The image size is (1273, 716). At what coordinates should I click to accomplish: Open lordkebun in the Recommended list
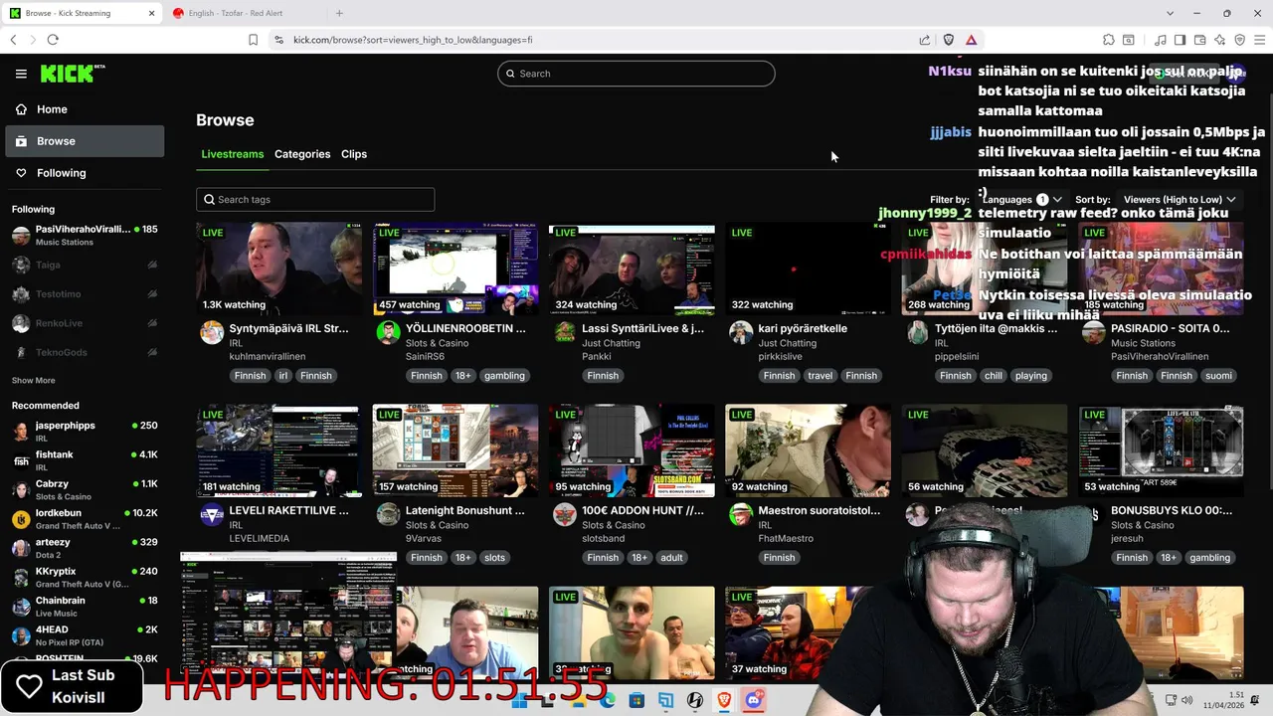coord(85,518)
